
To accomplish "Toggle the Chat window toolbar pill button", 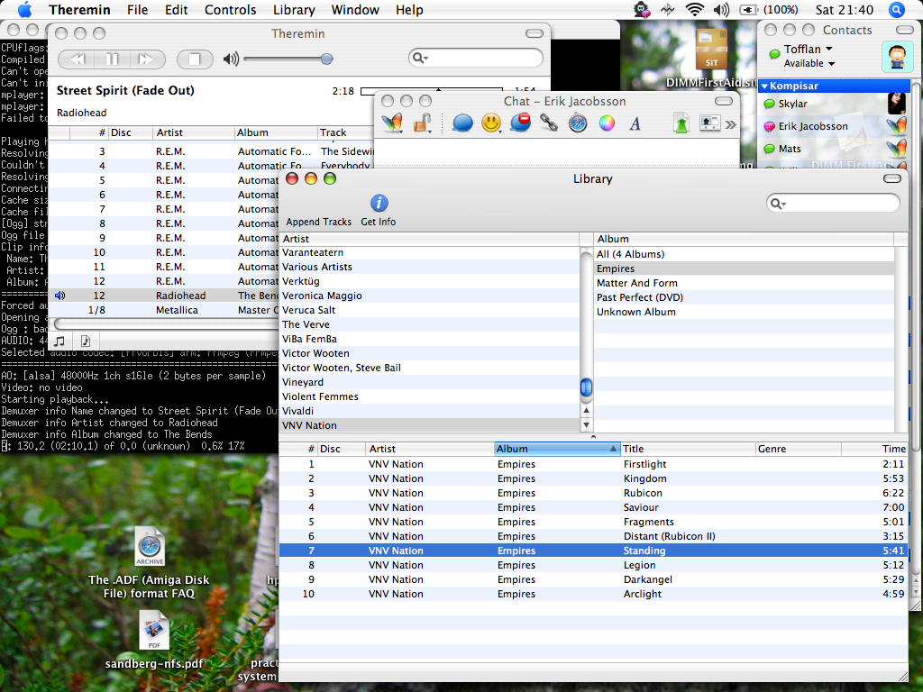I will coord(724,101).
